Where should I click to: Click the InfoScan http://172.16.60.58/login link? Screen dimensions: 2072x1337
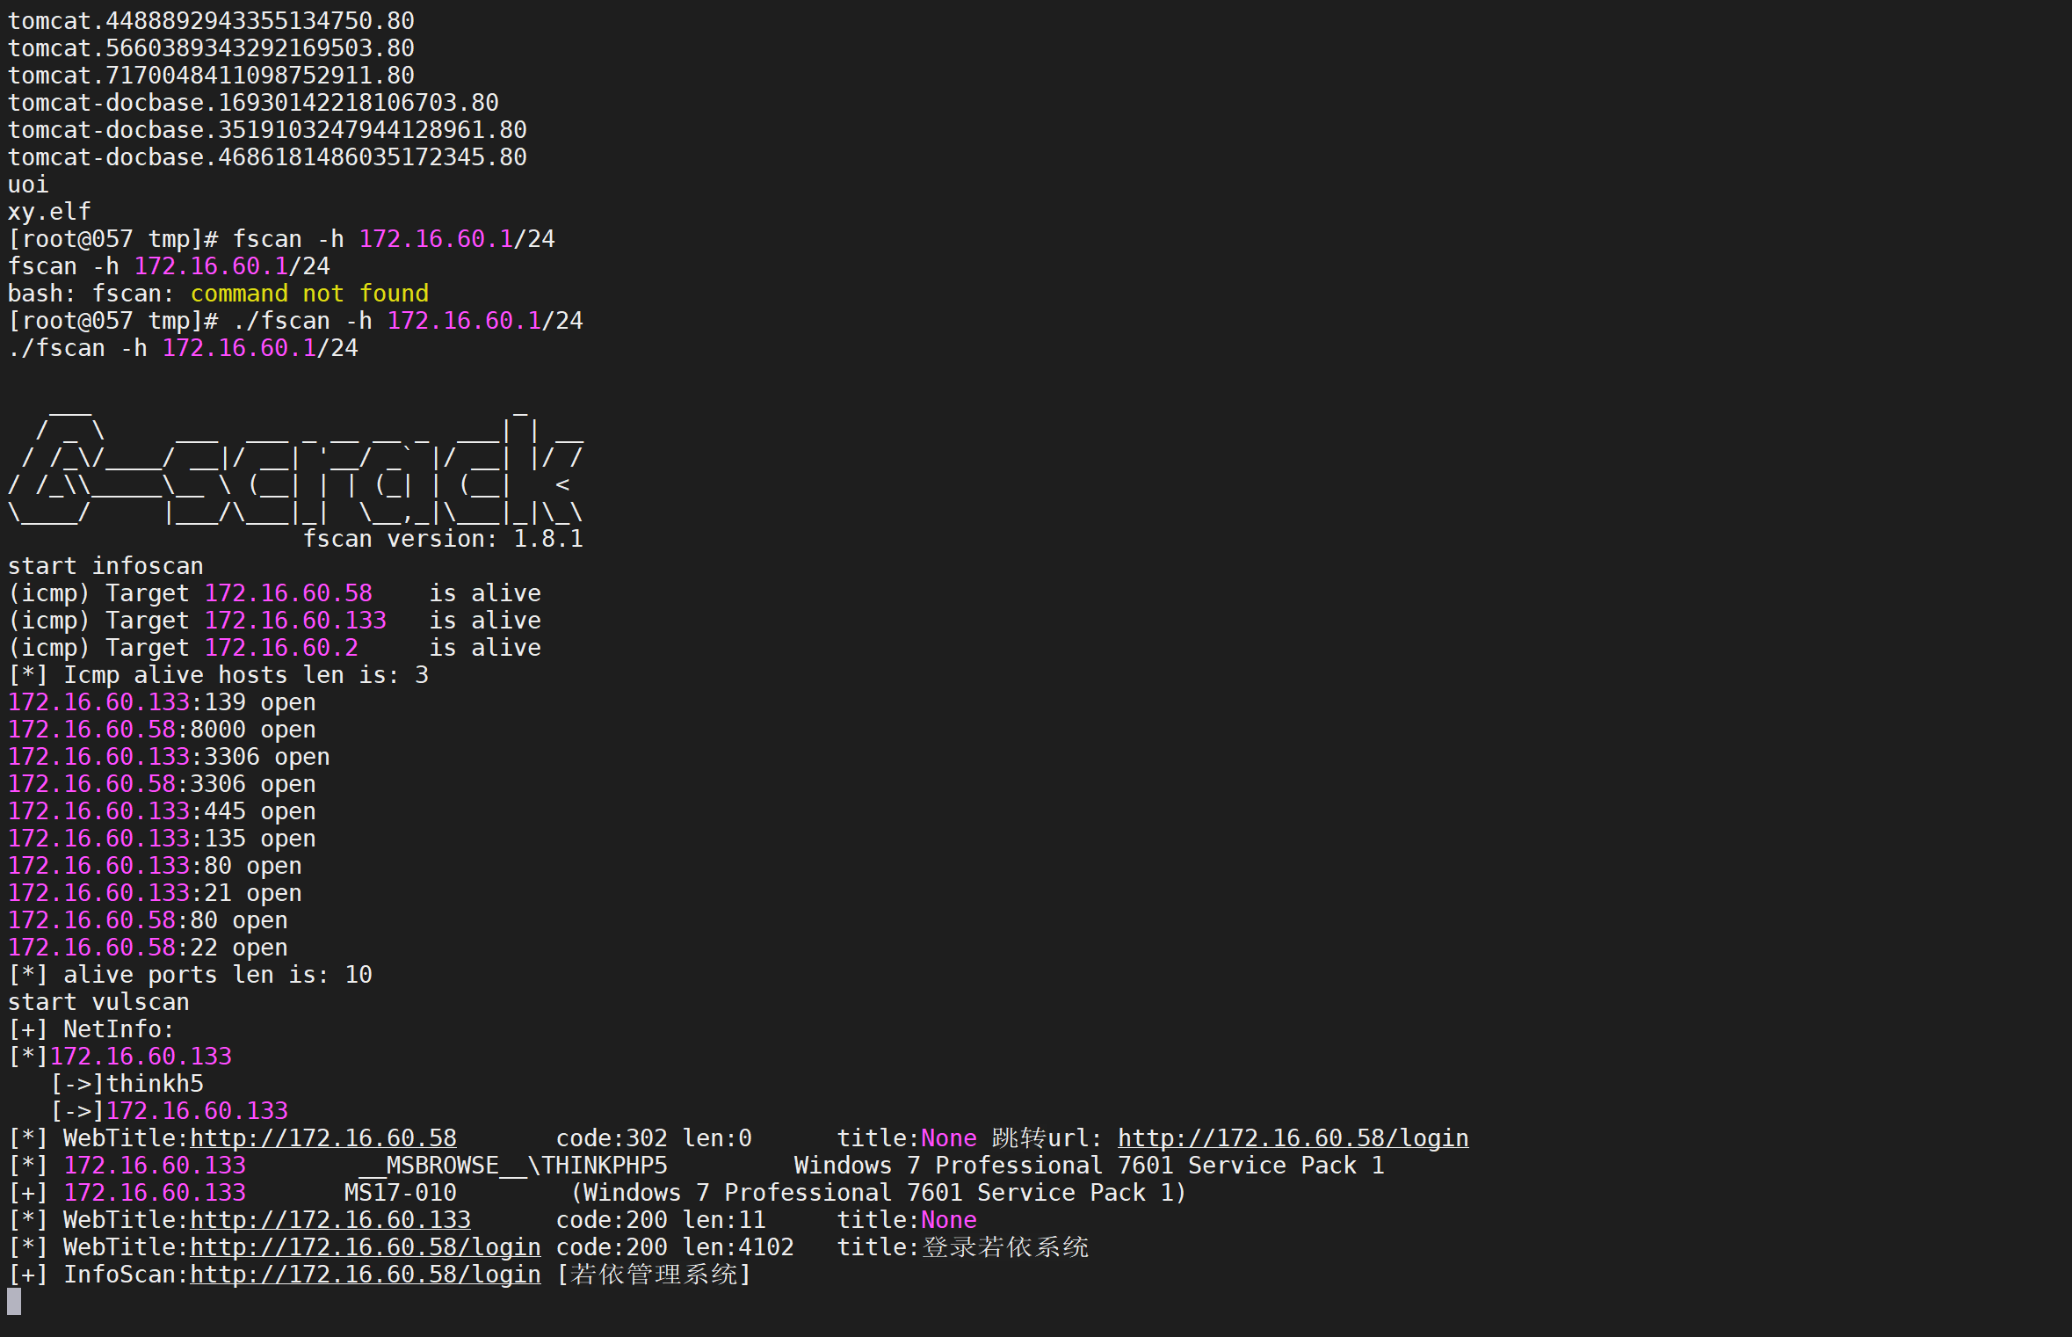pos(366,1275)
